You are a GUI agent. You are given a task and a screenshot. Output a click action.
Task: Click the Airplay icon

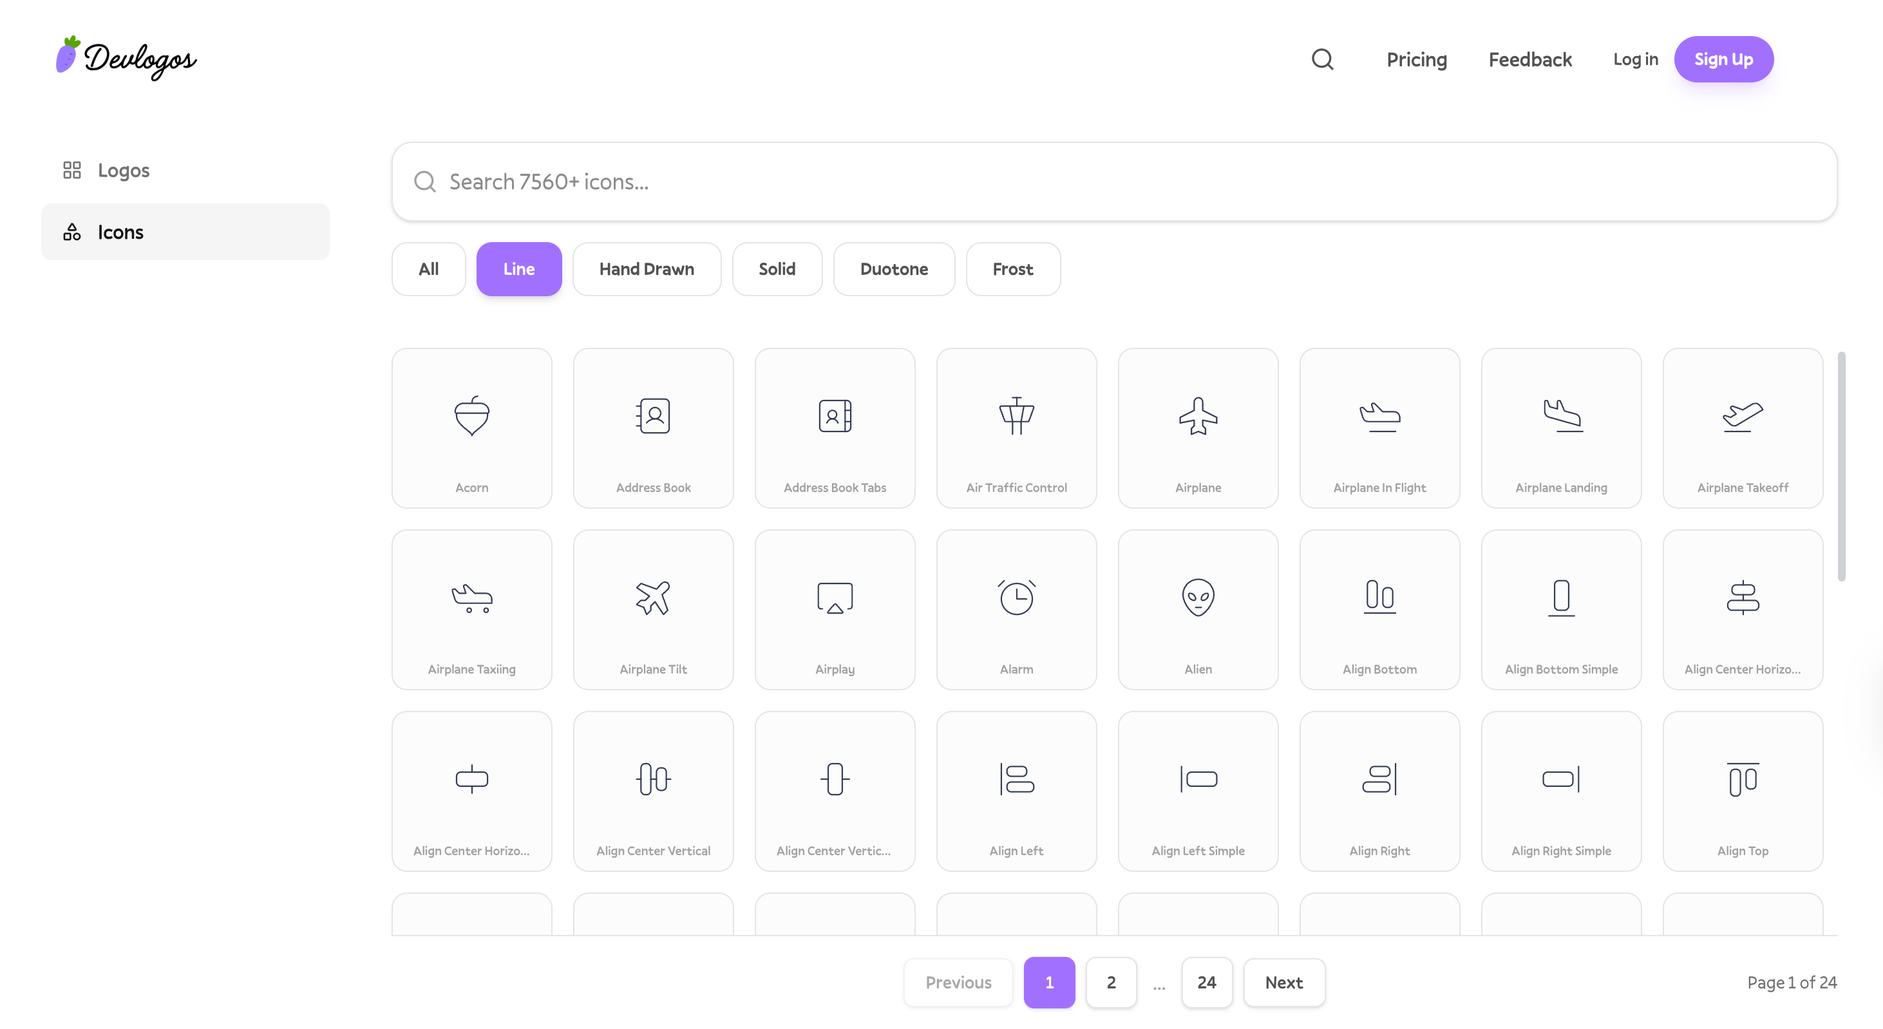(x=835, y=609)
